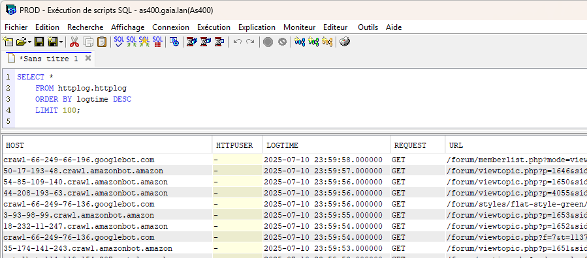Expand the Open file dropdown arrow
The height and width of the screenshot is (258, 587).
(29, 42)
